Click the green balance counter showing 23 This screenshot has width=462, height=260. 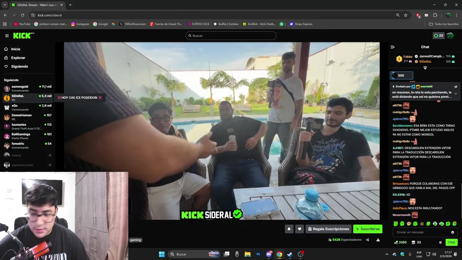tap(439, 35)
